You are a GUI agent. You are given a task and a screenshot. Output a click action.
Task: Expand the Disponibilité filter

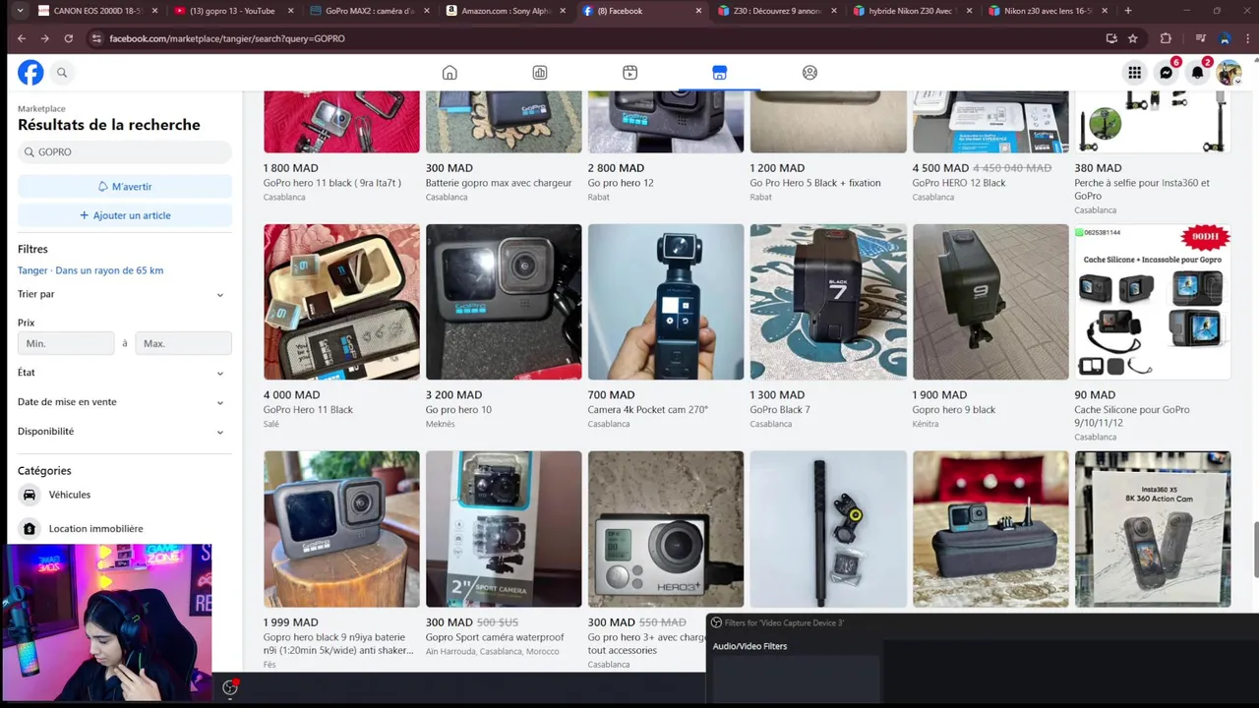125,432
